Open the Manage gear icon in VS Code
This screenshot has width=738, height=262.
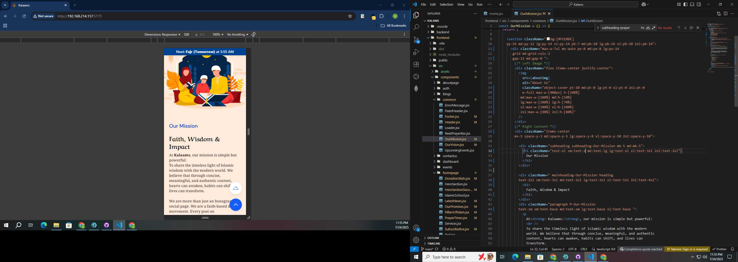pos(416,240)
